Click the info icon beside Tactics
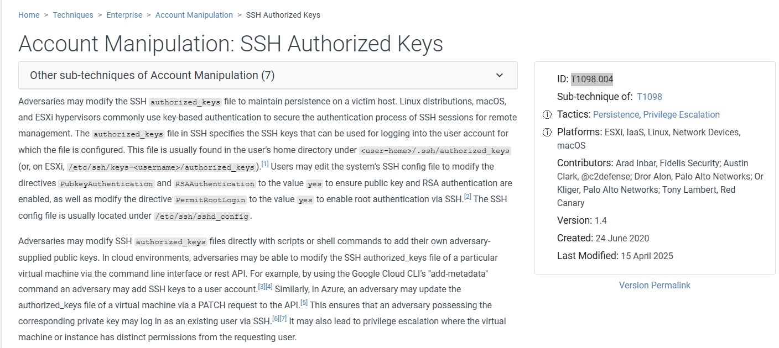Screen dimensions: 779x348 coord(547,115)
